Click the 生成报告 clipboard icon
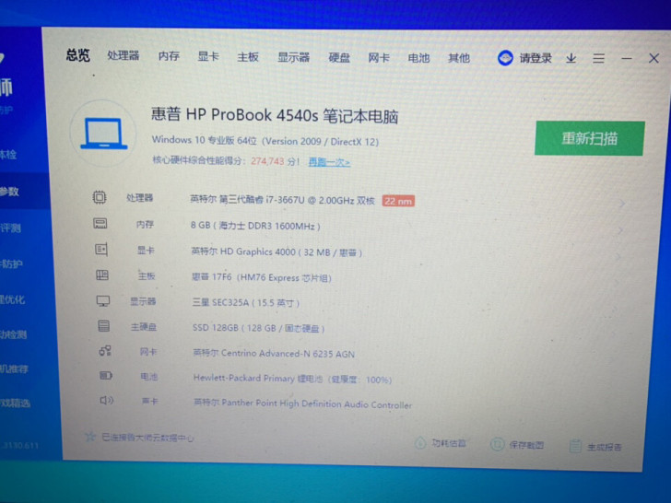The image size is (671, 503). click(x=575, y=446)
